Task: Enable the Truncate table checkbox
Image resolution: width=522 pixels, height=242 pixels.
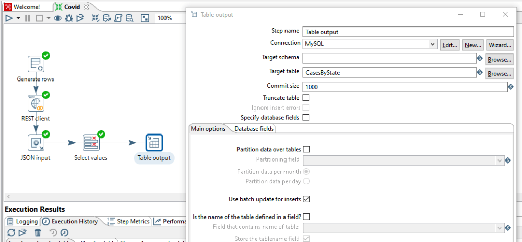Action: [x=306, y=97]
